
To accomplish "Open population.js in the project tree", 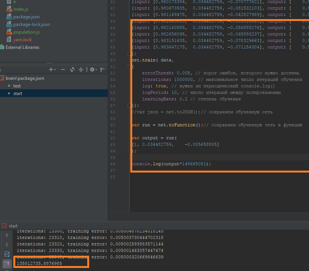I will [x=26, y=32].
